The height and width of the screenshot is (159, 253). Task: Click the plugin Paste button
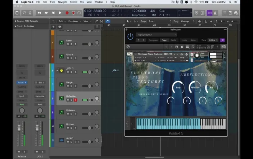click(x=173, y=40)
